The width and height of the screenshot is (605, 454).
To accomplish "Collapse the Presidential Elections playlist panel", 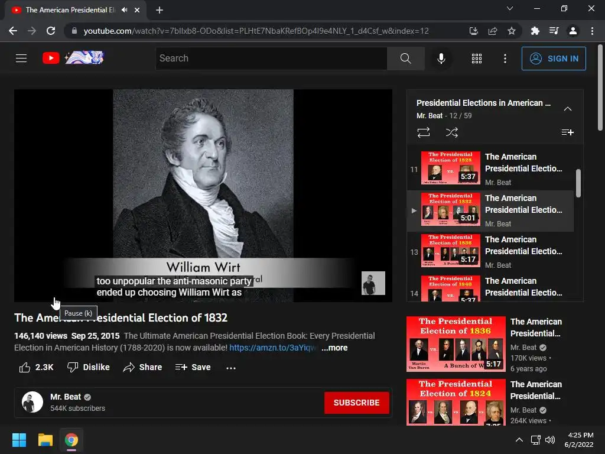I will [568, 109].
